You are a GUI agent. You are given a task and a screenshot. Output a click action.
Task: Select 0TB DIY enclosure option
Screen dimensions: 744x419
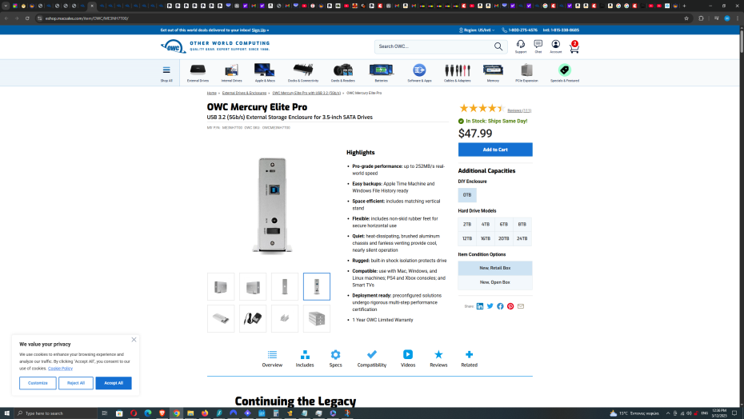pos(467,195)
